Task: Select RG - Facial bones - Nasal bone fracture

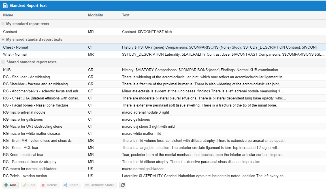Action: 163,105
